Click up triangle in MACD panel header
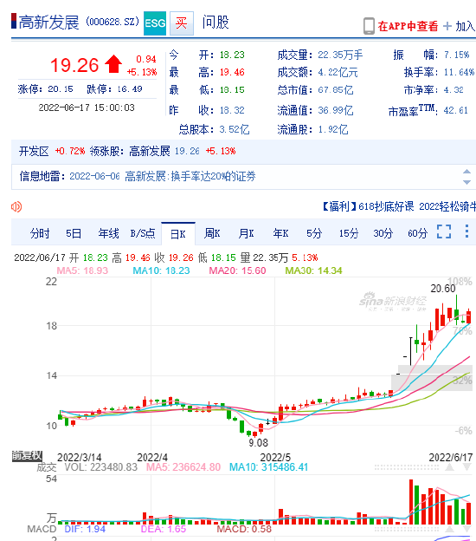This screenshot has width=476, height=541. tap(449, 529)
